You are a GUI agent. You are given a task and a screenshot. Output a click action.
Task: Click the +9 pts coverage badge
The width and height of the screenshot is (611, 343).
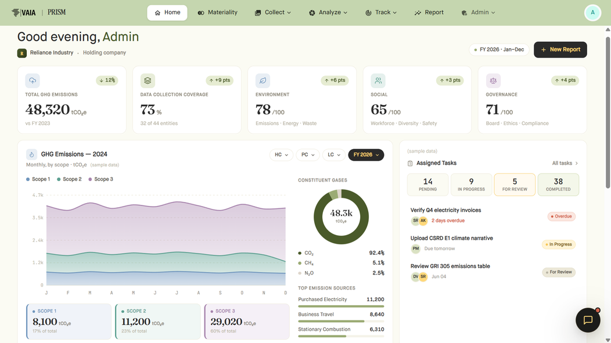(220, 81)
